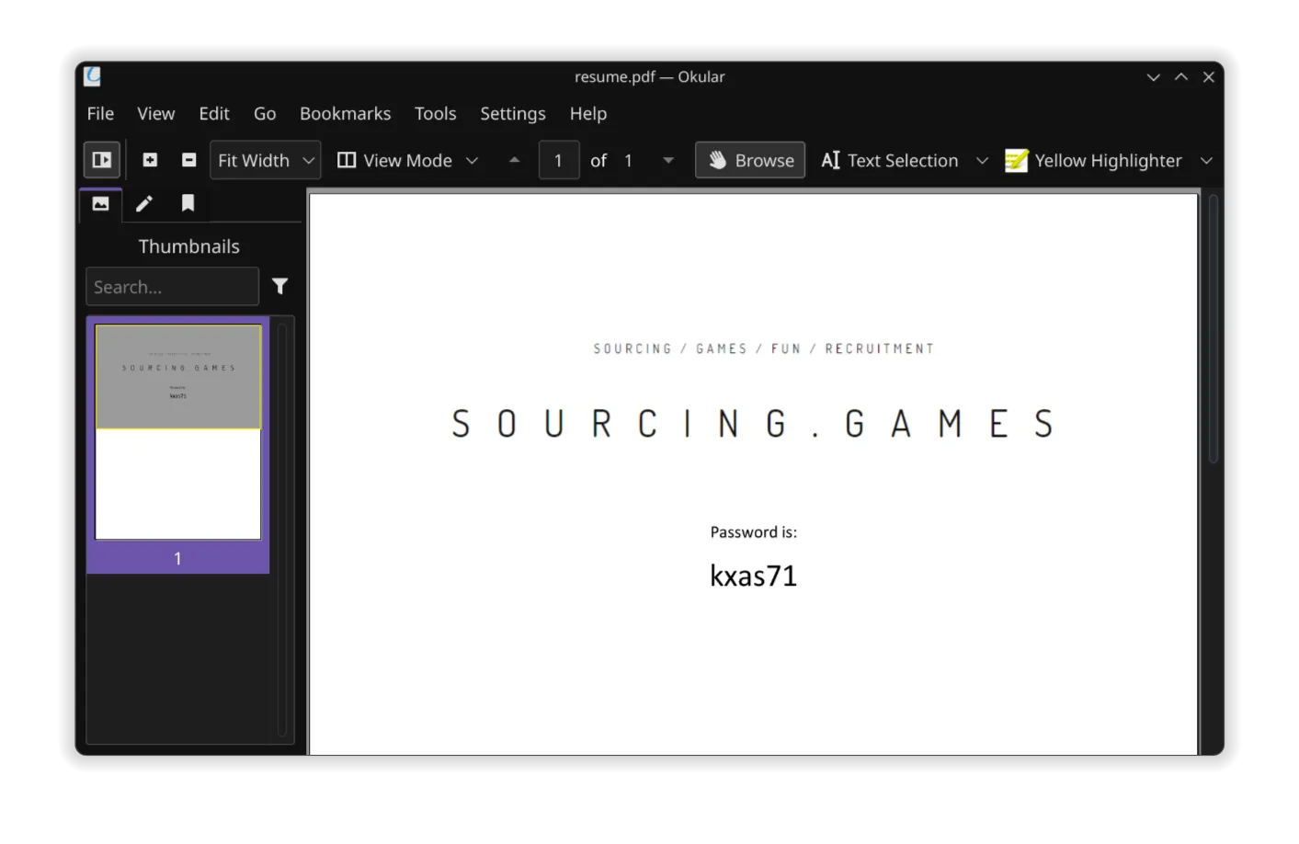Click the thumbnails panel scrollbar

click(282, 529)
